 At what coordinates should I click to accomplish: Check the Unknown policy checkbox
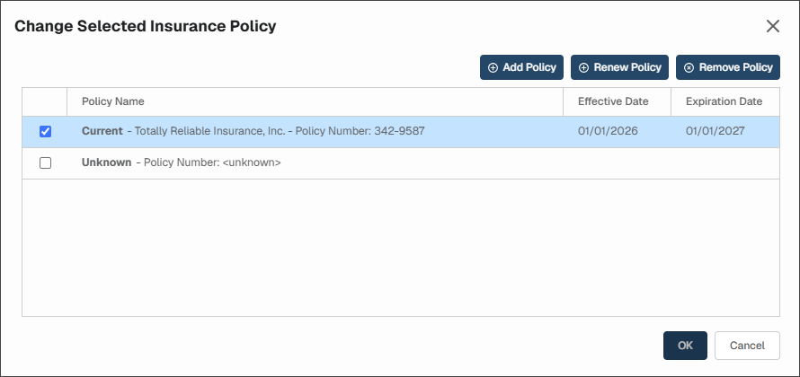pyautogui.click(x=46, y=163)
